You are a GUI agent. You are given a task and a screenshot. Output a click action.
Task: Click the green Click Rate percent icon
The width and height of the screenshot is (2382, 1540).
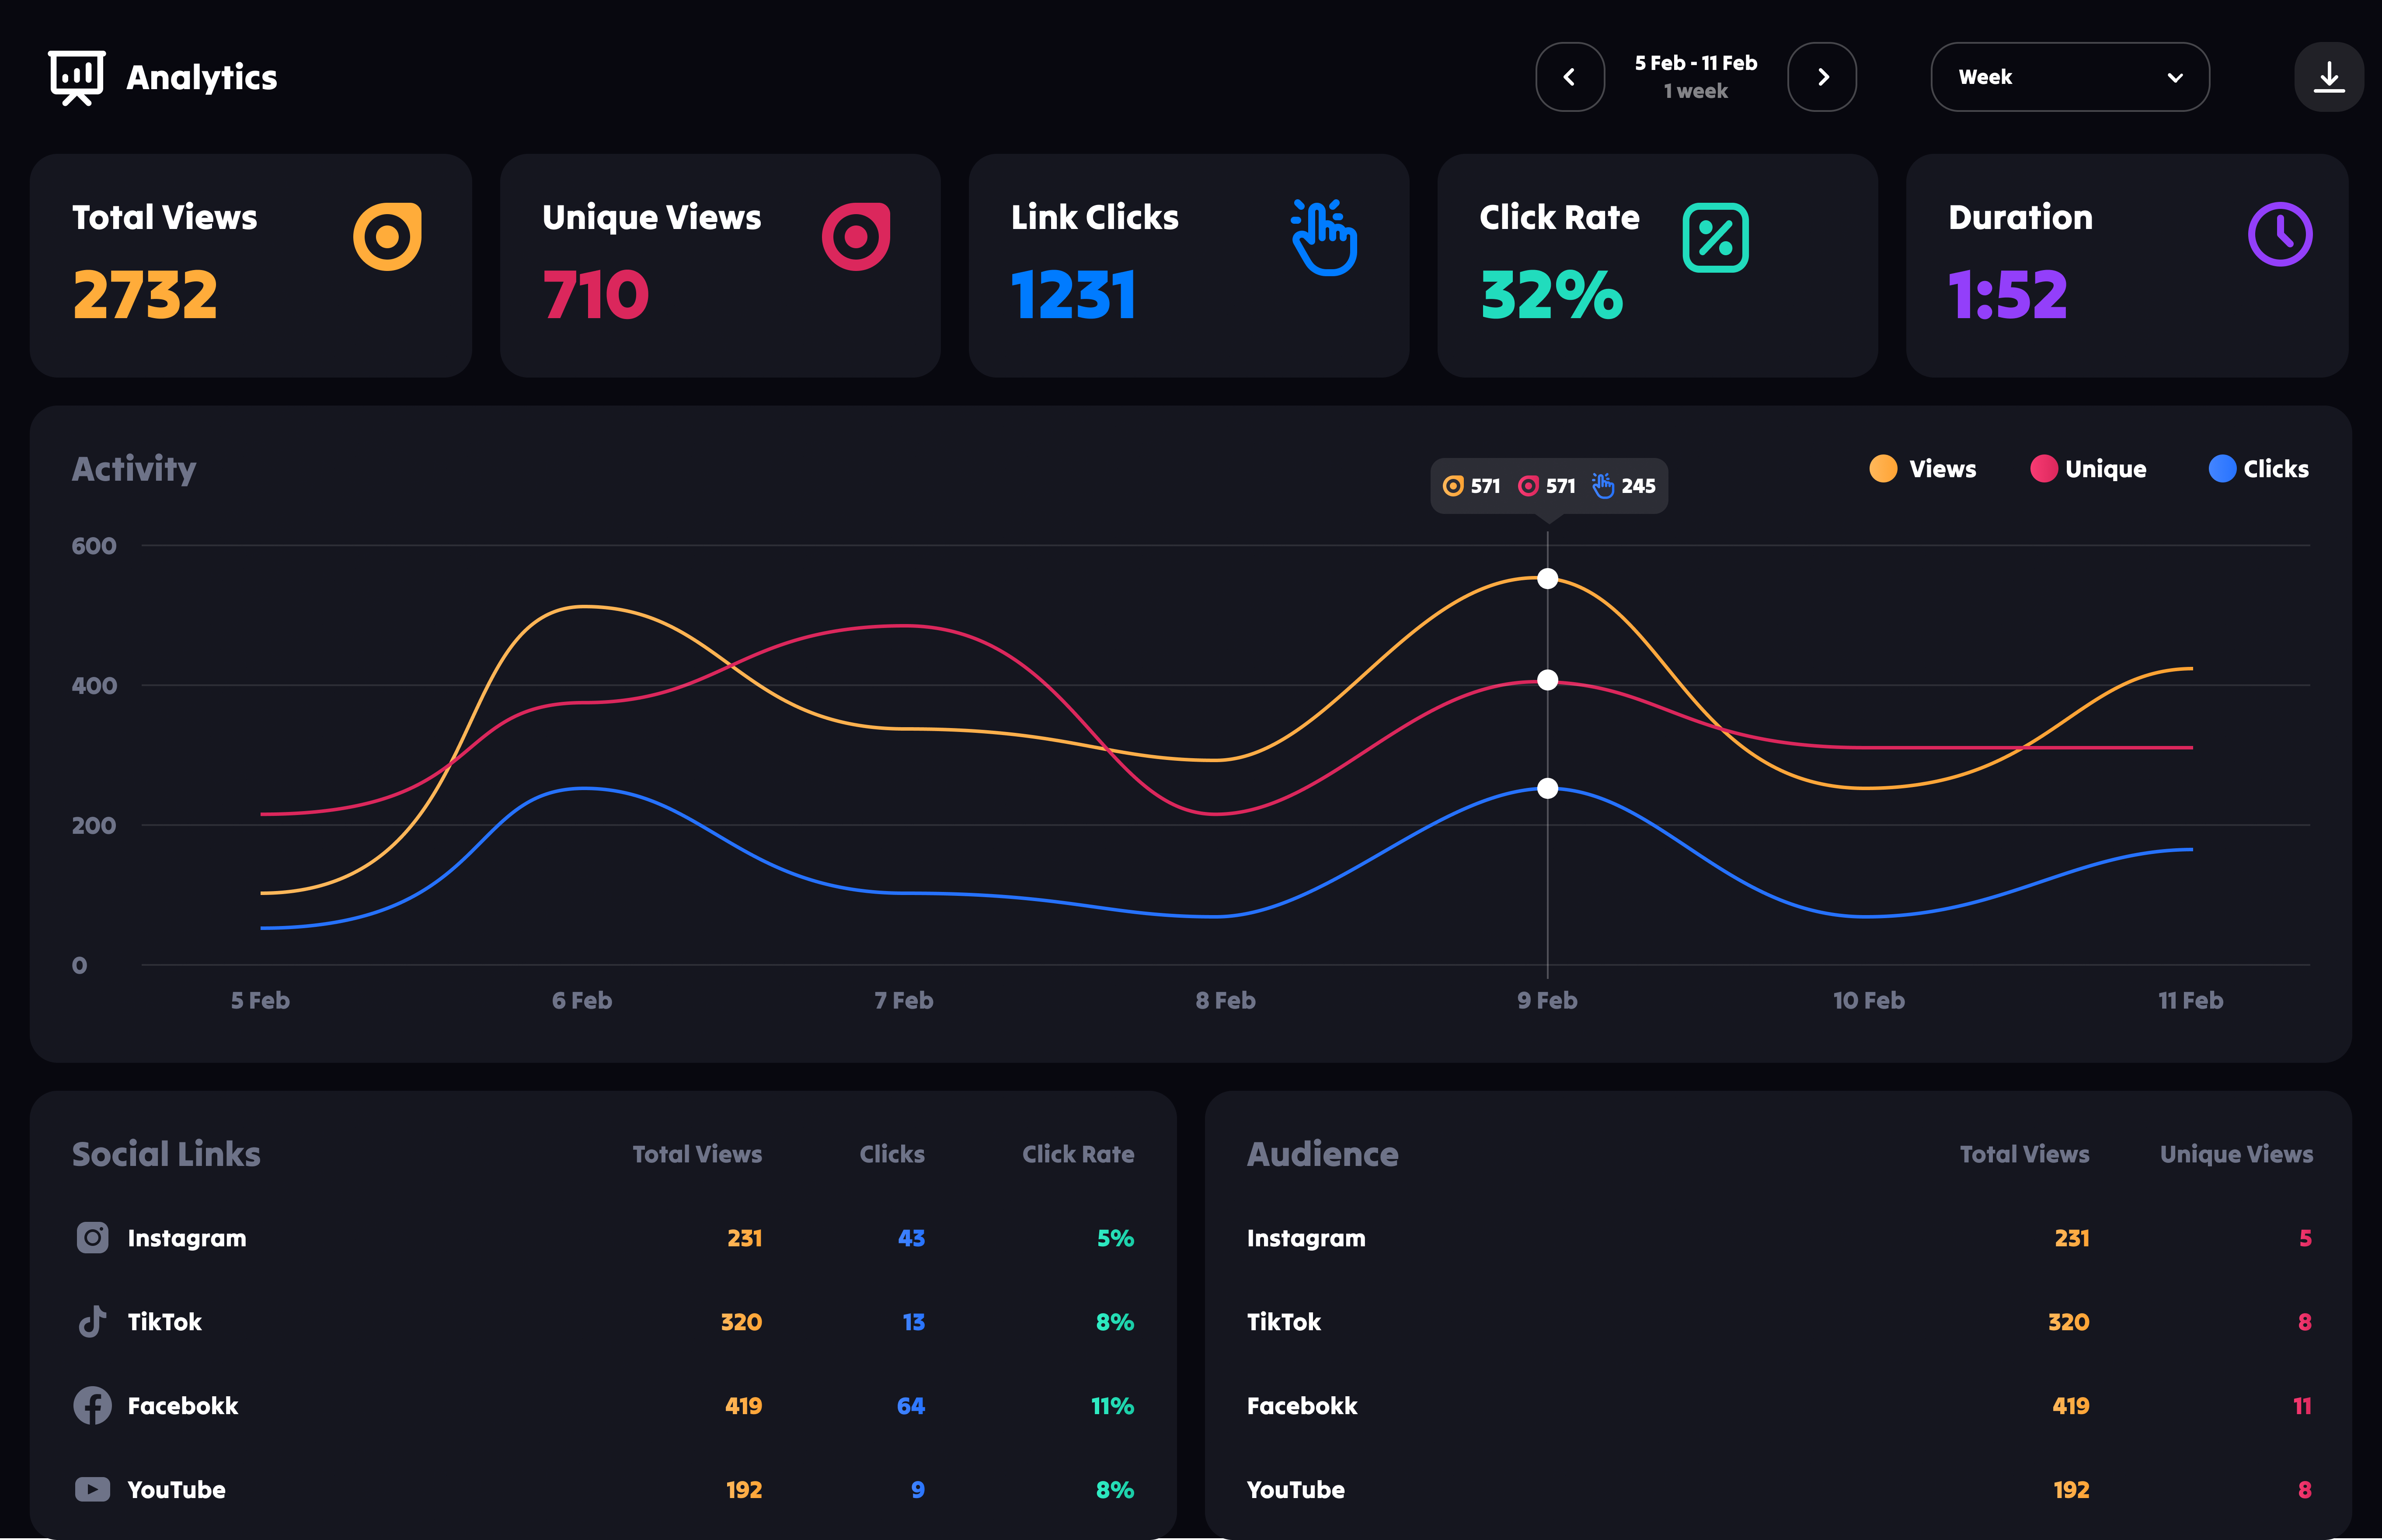[1716, 237]
